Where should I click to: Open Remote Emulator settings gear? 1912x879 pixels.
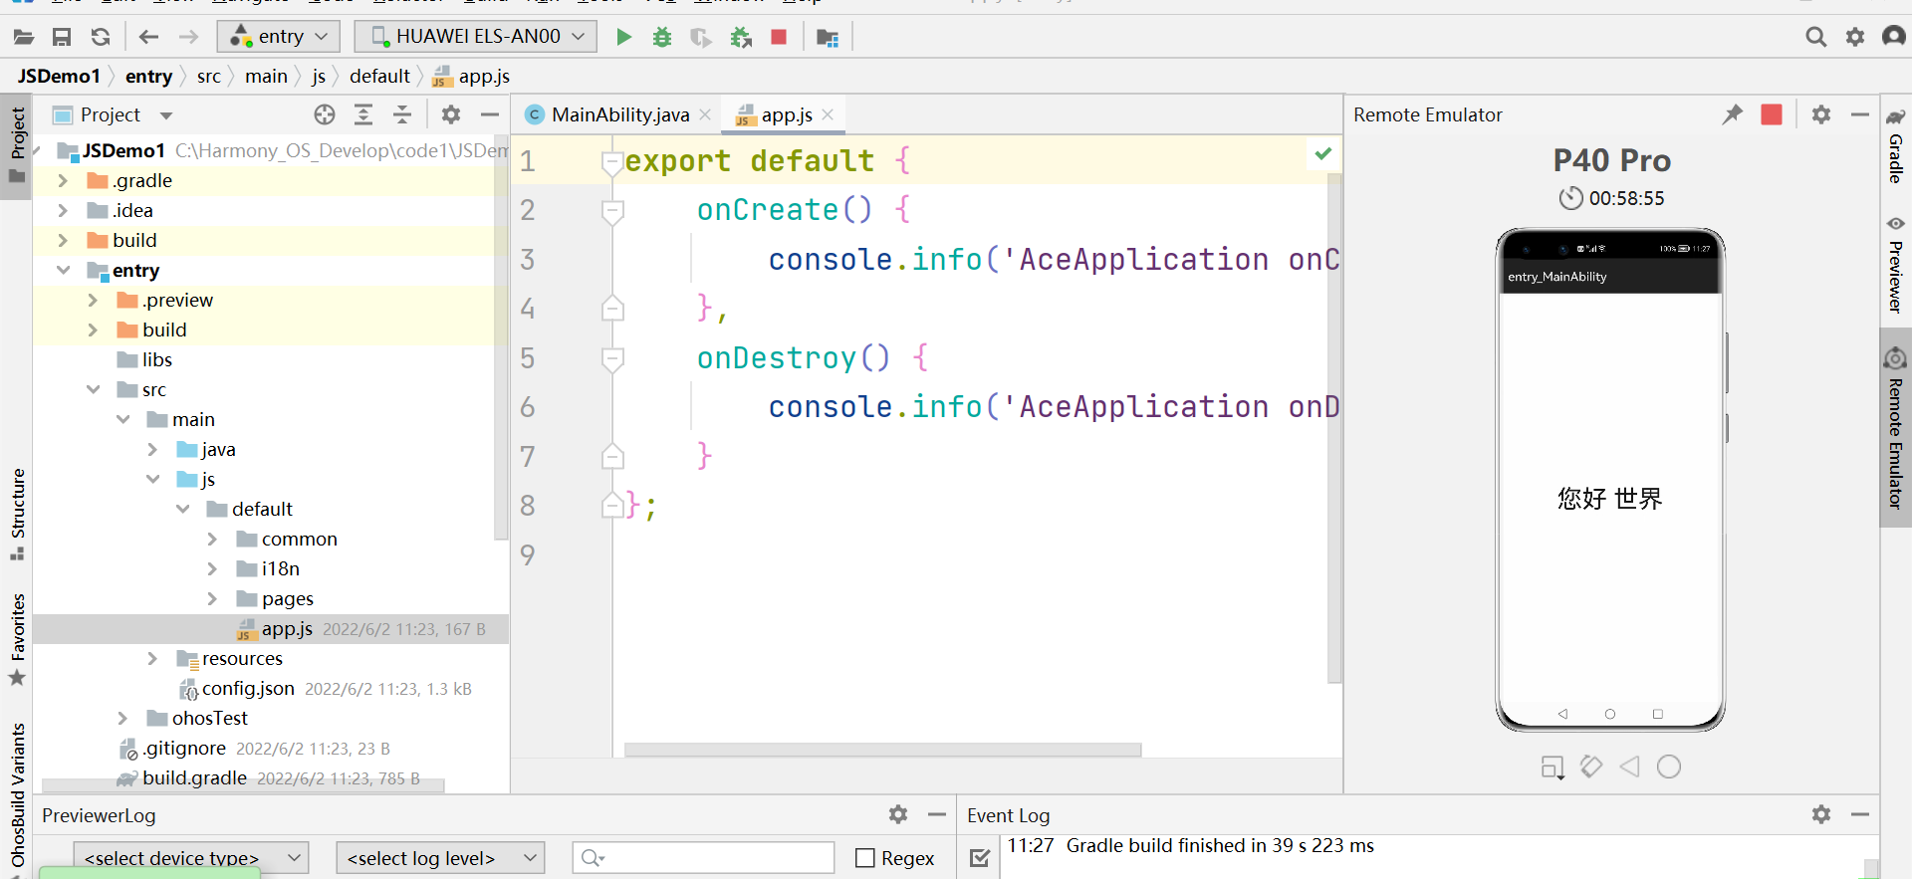[x=1821, y=114]
